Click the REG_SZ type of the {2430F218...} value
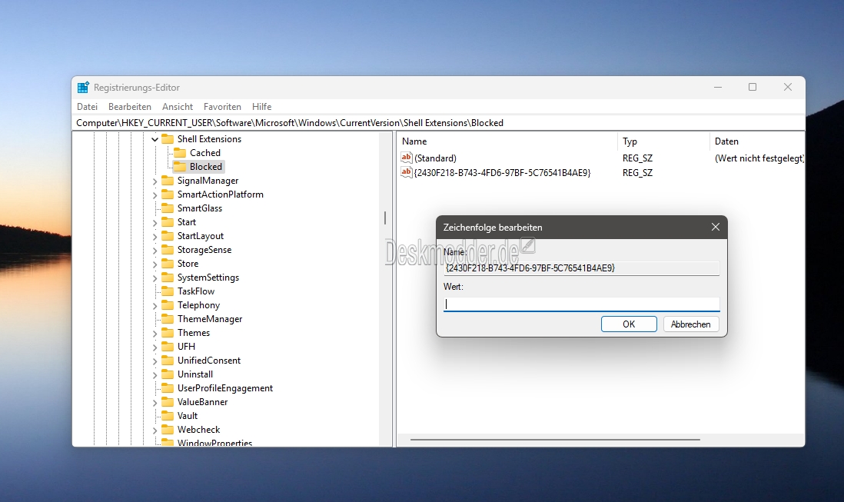This screenshot has width=844, height=502. pyautogui.click(x=637, y=173)
